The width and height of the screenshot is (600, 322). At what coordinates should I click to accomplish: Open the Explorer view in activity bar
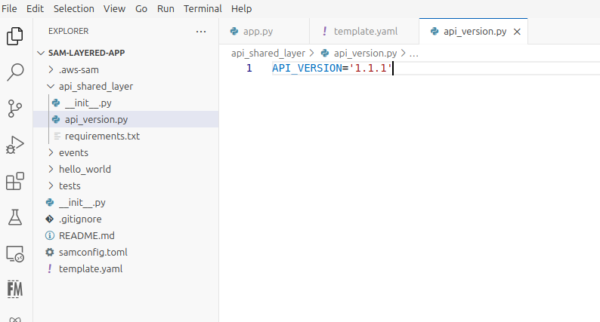tap(15, 36)
